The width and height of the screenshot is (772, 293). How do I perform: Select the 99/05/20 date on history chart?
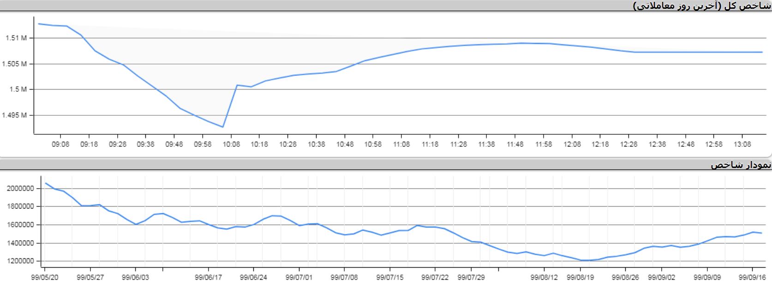coord(45,278)
